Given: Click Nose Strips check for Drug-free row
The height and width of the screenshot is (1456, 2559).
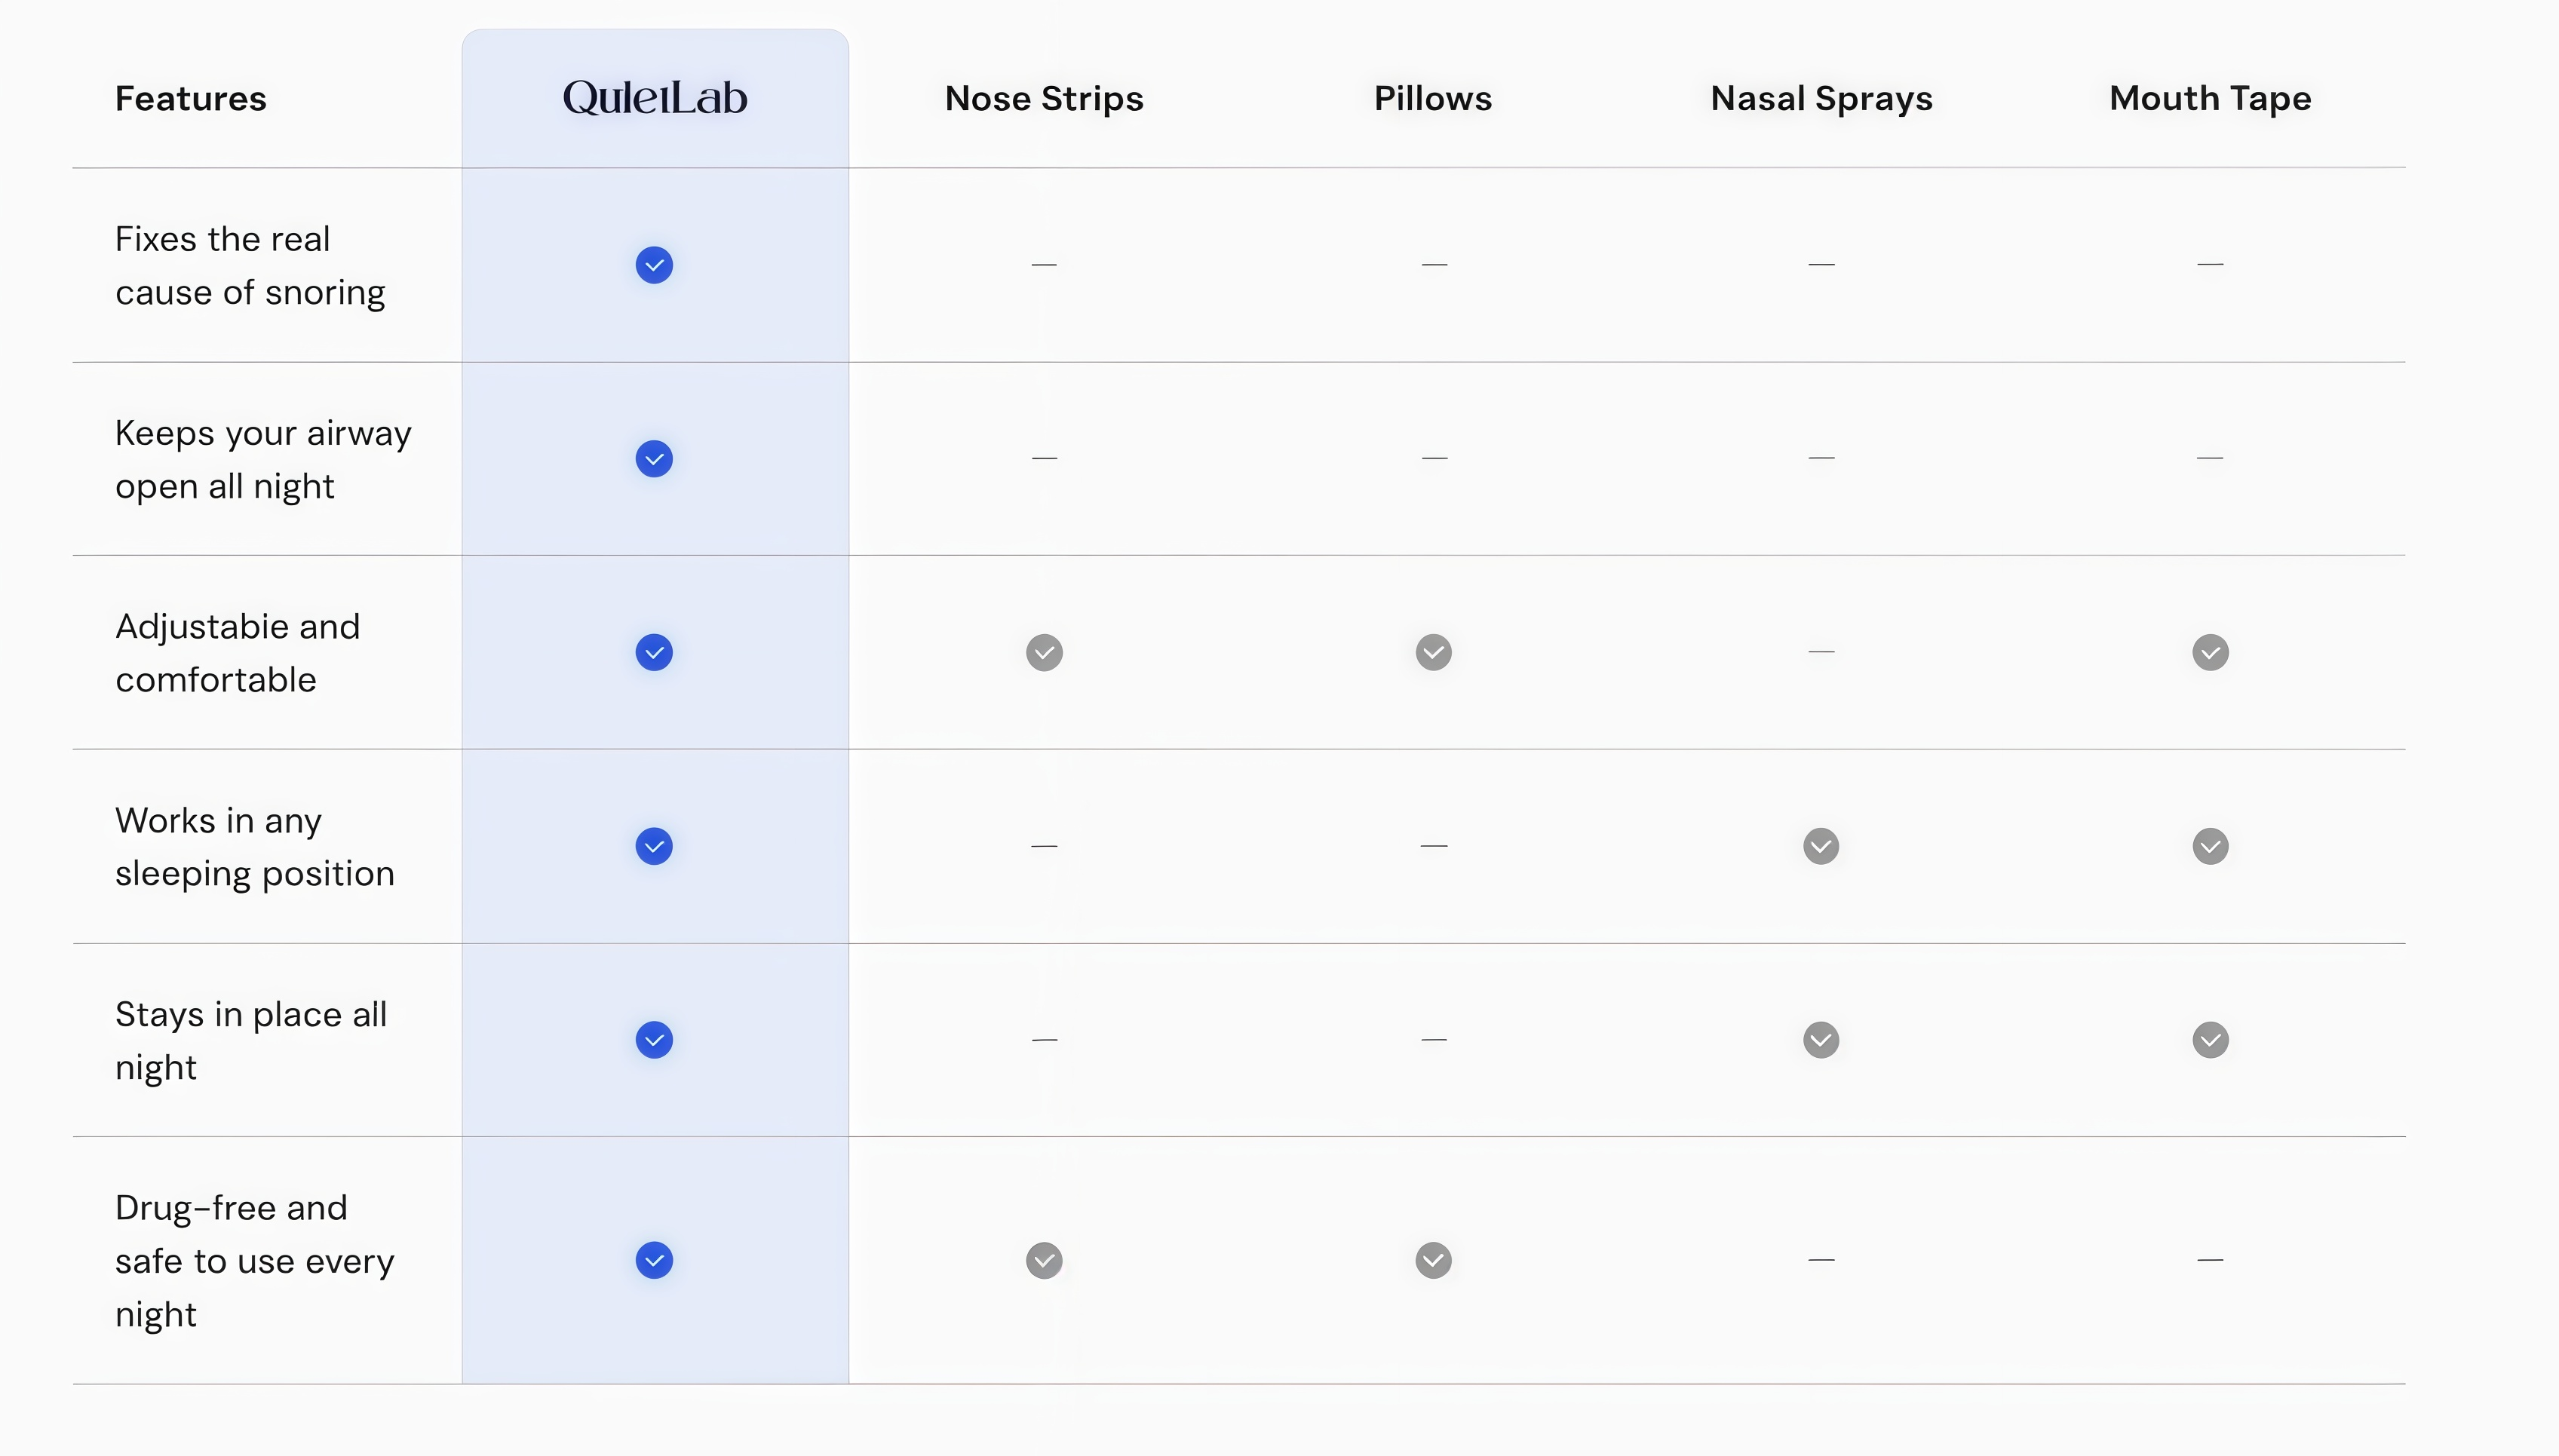Looking at the screenshot, I should pyautogui.click(x=1044, y=1261).
